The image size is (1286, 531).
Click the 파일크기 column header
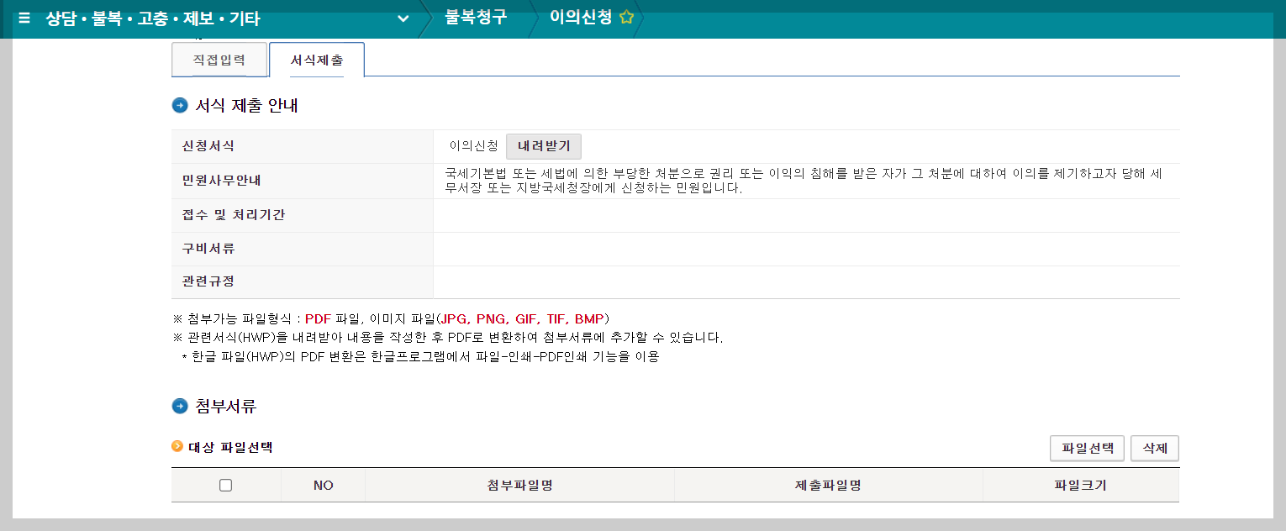click(x=1081, y=485)
